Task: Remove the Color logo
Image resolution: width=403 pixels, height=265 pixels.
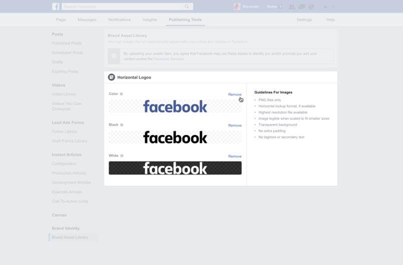Action: coord(234,94)
